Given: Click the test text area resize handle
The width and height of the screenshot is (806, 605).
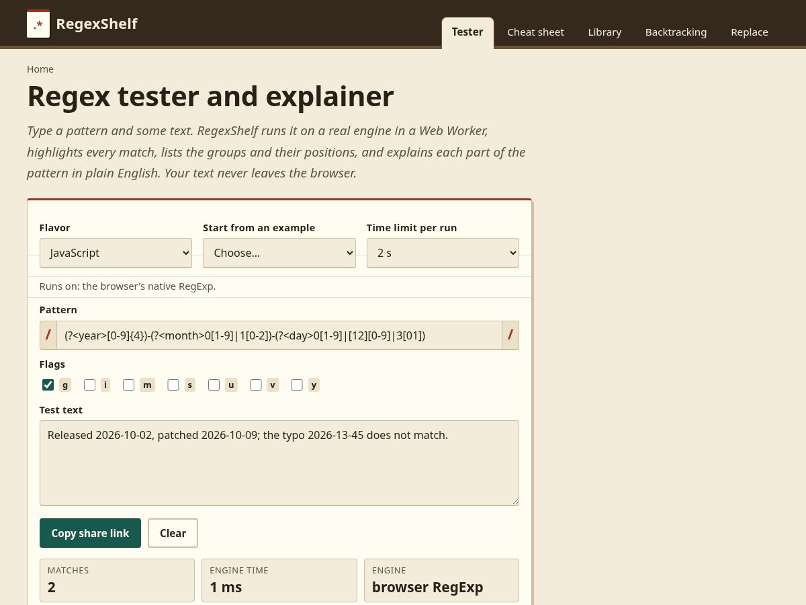Looking at the screenshot, I should click(x=514, y=501).
